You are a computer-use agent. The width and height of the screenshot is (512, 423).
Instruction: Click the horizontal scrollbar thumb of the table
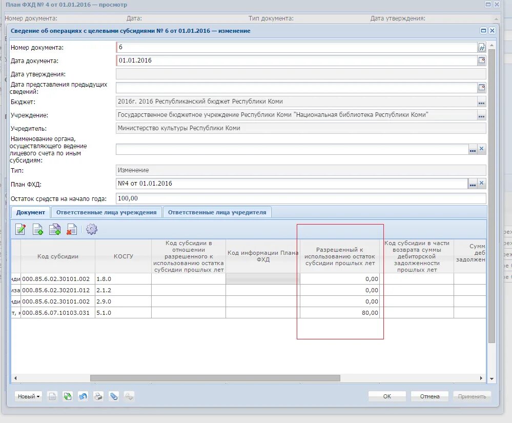[x=215, y=378]
